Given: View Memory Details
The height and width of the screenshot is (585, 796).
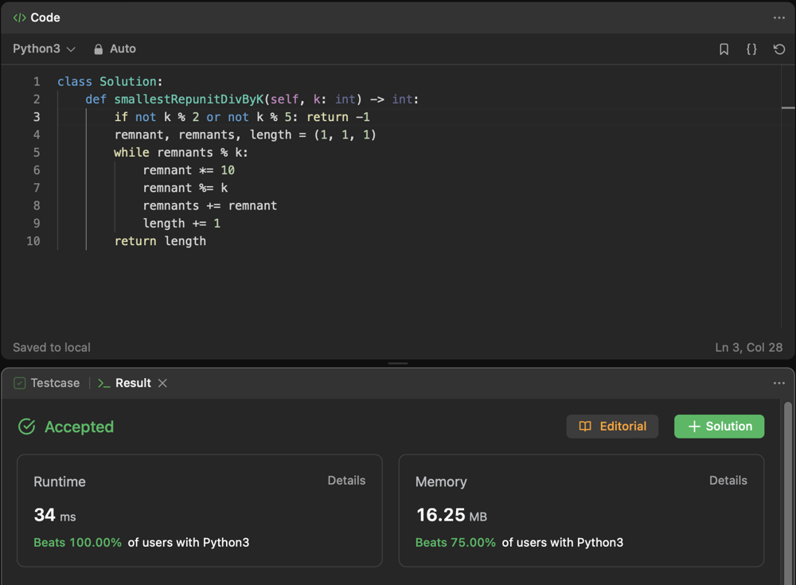Looking at the screenshot, I should click(728, 481).
